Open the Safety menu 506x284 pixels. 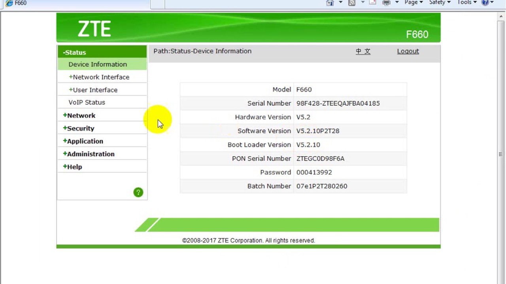point(440,2)
